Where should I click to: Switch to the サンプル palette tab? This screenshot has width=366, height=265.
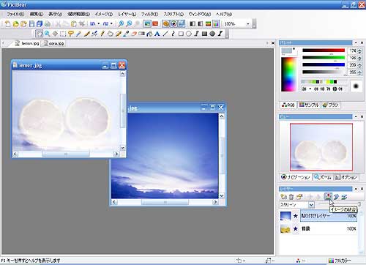coord(309,105)
